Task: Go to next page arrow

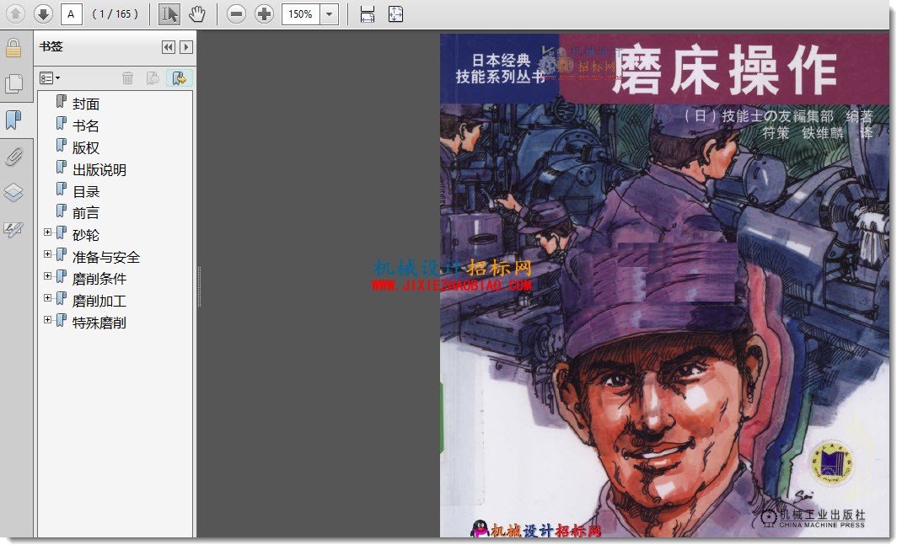Action: 43,13
